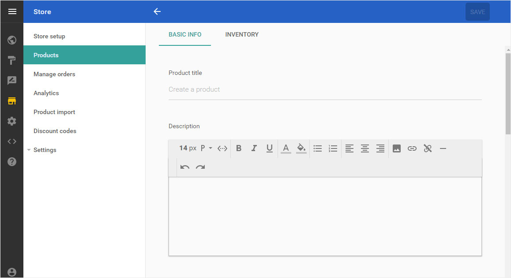Open the paint roller theme icon
The height and width of the screenshot is (278, 511).
12,60
